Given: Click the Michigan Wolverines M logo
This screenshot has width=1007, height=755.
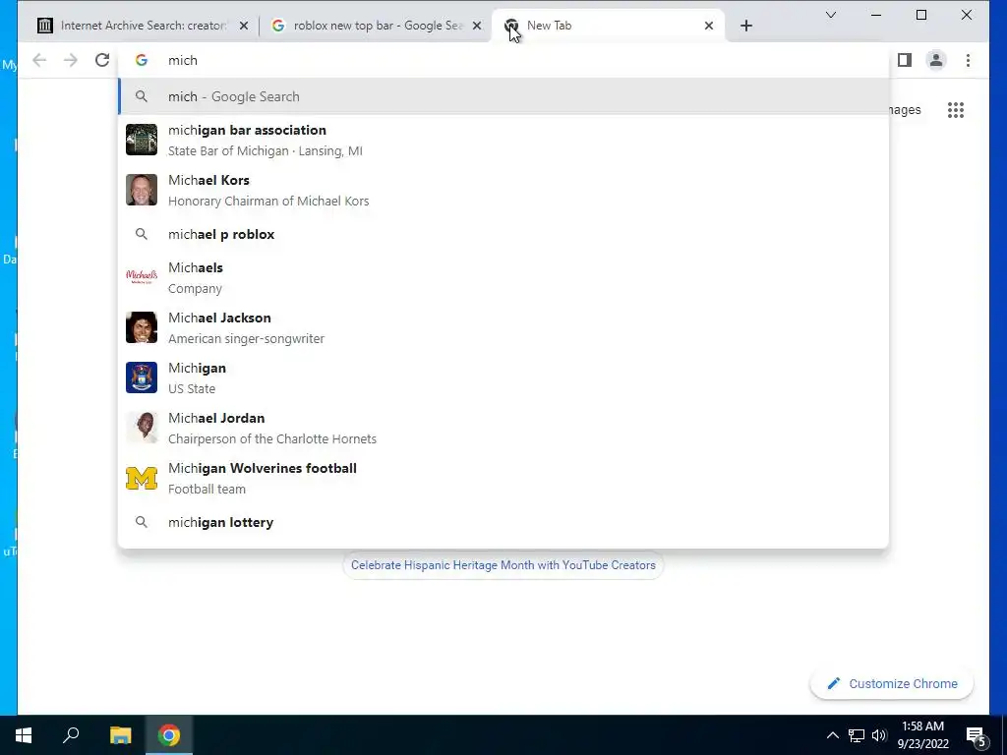Looking at the screenshot, I should [142, 478].
